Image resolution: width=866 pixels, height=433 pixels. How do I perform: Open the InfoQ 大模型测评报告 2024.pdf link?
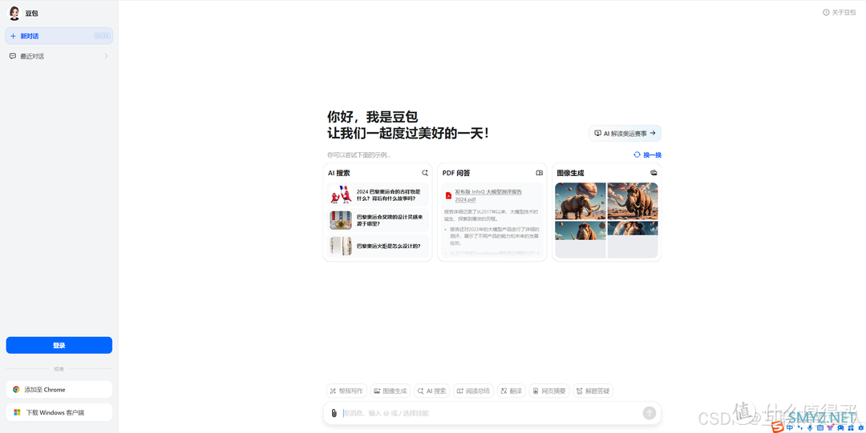tap(488, 195)
